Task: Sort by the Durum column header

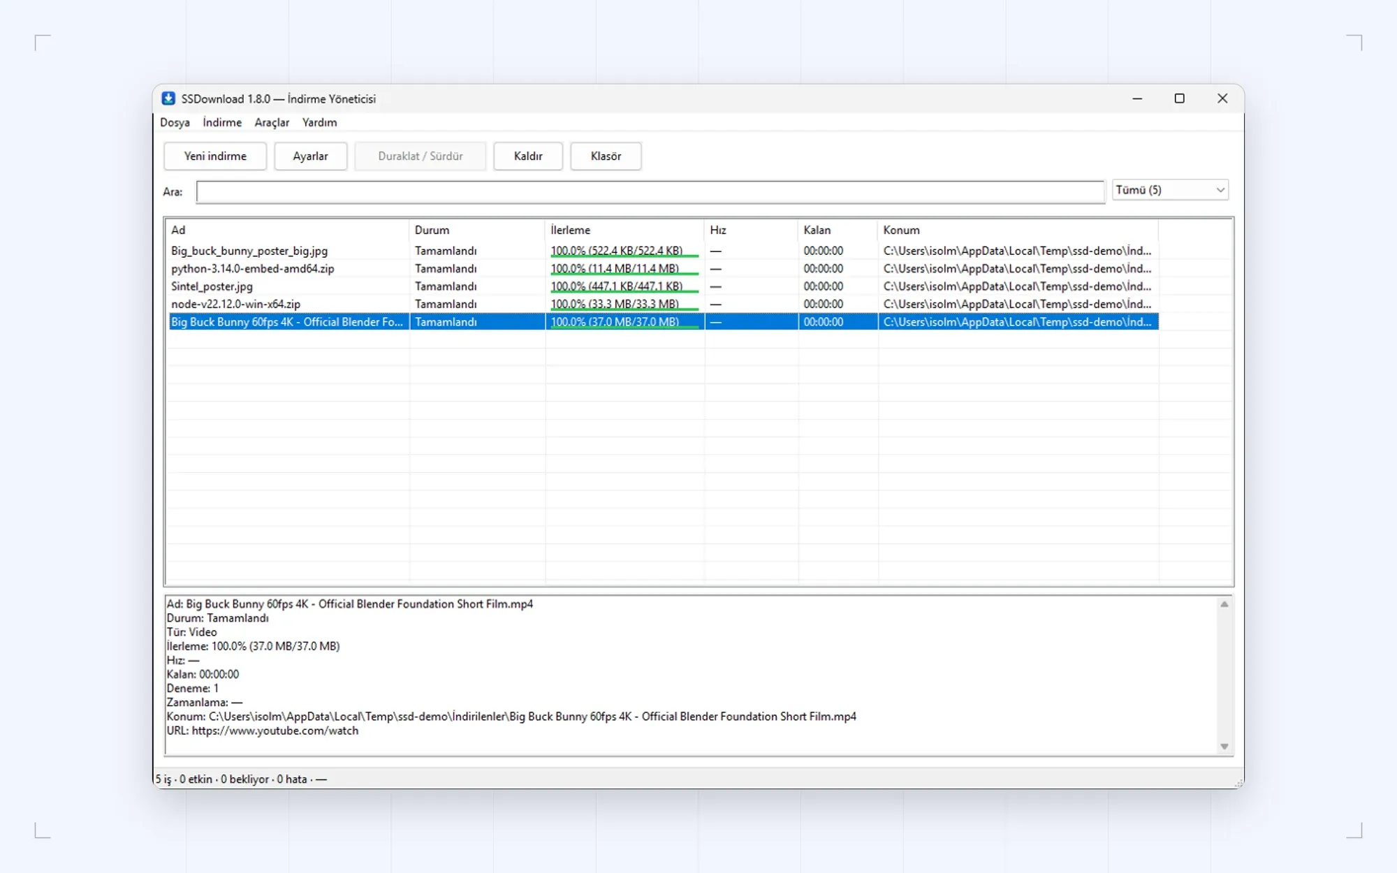Action: [x=476, y=230]
